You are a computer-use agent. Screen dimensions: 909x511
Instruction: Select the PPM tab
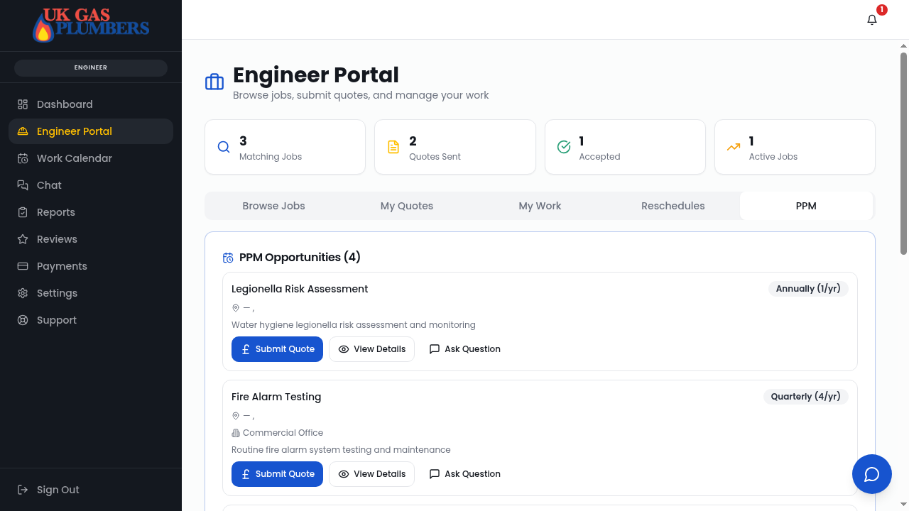(x=806, y=206)
